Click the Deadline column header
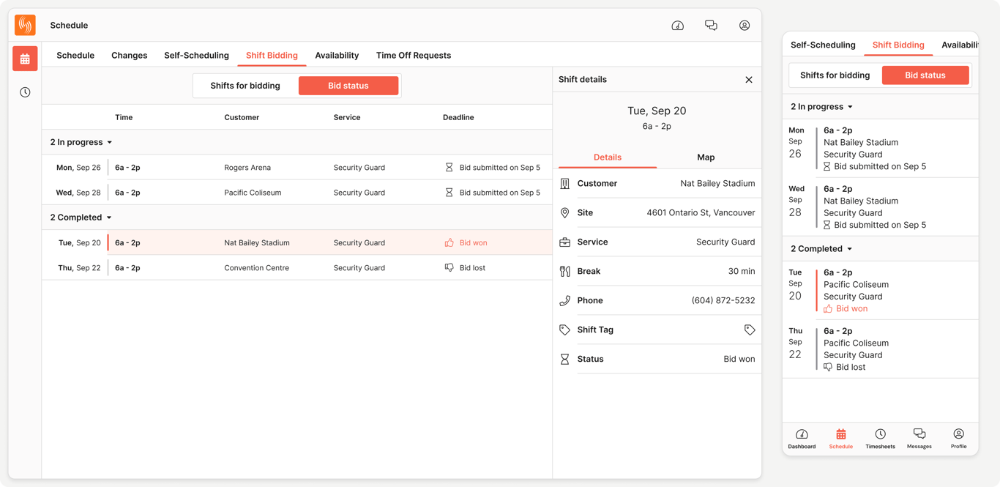Viewport: 1000px width, 487px height. 458,117
